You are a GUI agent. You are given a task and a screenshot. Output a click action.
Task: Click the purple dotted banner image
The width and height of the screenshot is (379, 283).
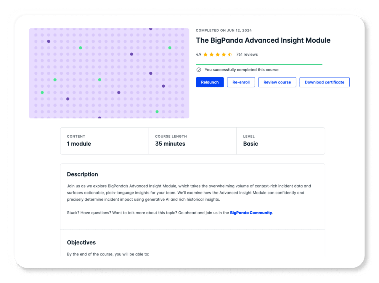point(109,73)
